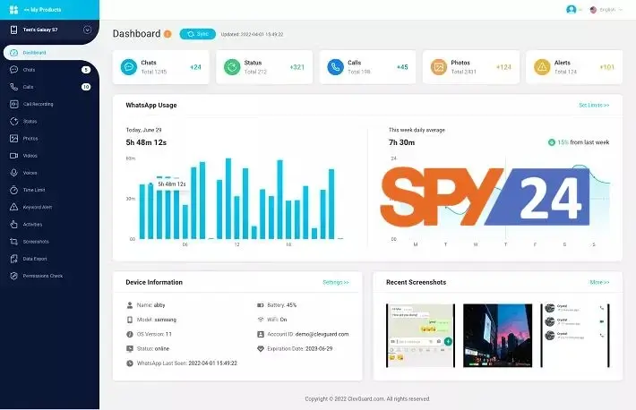Click the Calls card phone icon
Viewport: 636px width, 410px height.
335,67
